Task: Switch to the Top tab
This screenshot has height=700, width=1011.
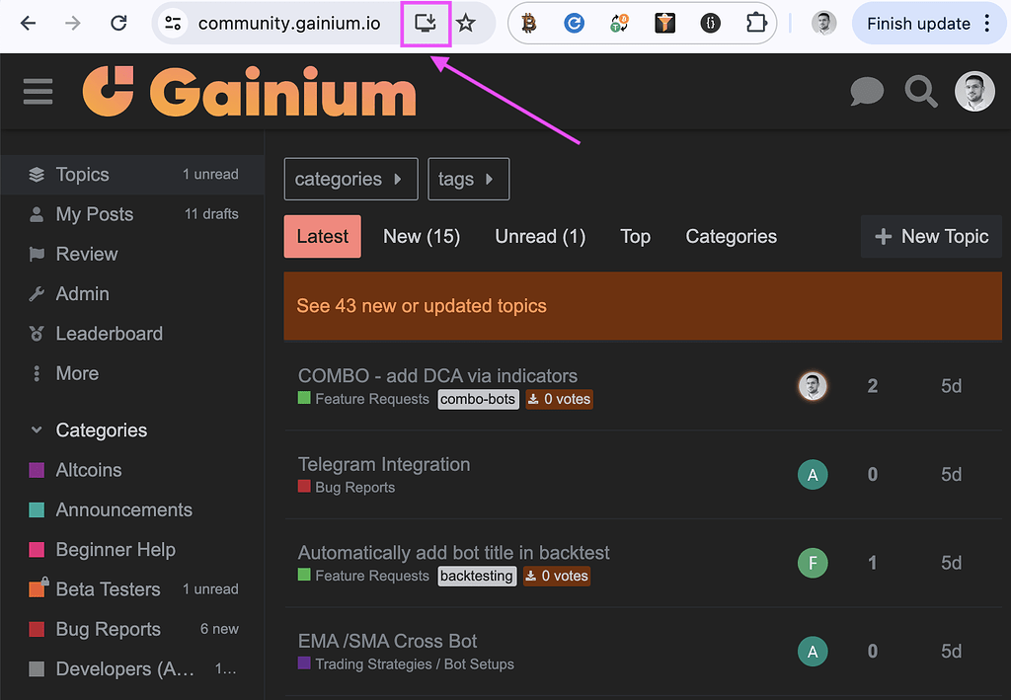Action: click(635, 236)
